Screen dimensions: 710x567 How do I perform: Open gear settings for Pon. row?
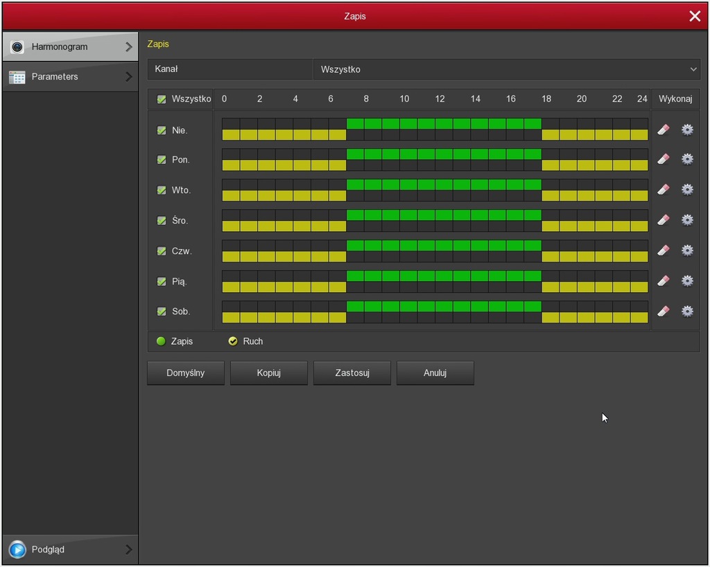click(687, 159)
